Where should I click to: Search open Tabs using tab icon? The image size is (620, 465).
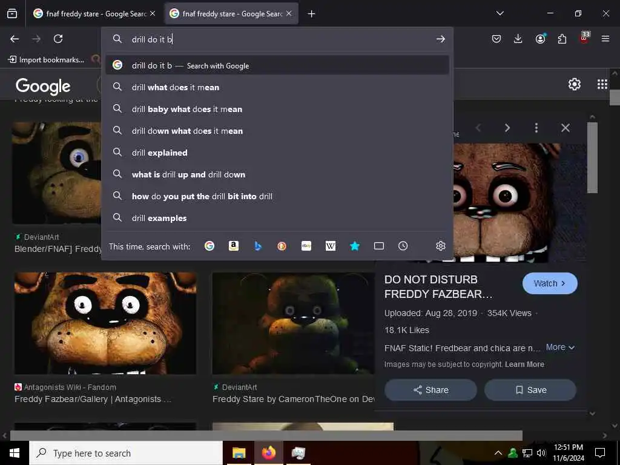(x=379, y=246)
